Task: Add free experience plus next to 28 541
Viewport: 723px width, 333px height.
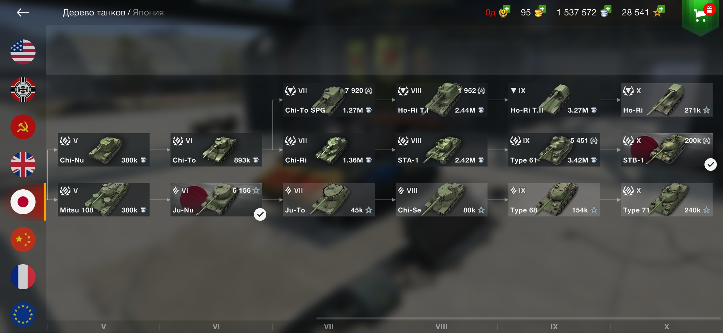Action: 661,9
